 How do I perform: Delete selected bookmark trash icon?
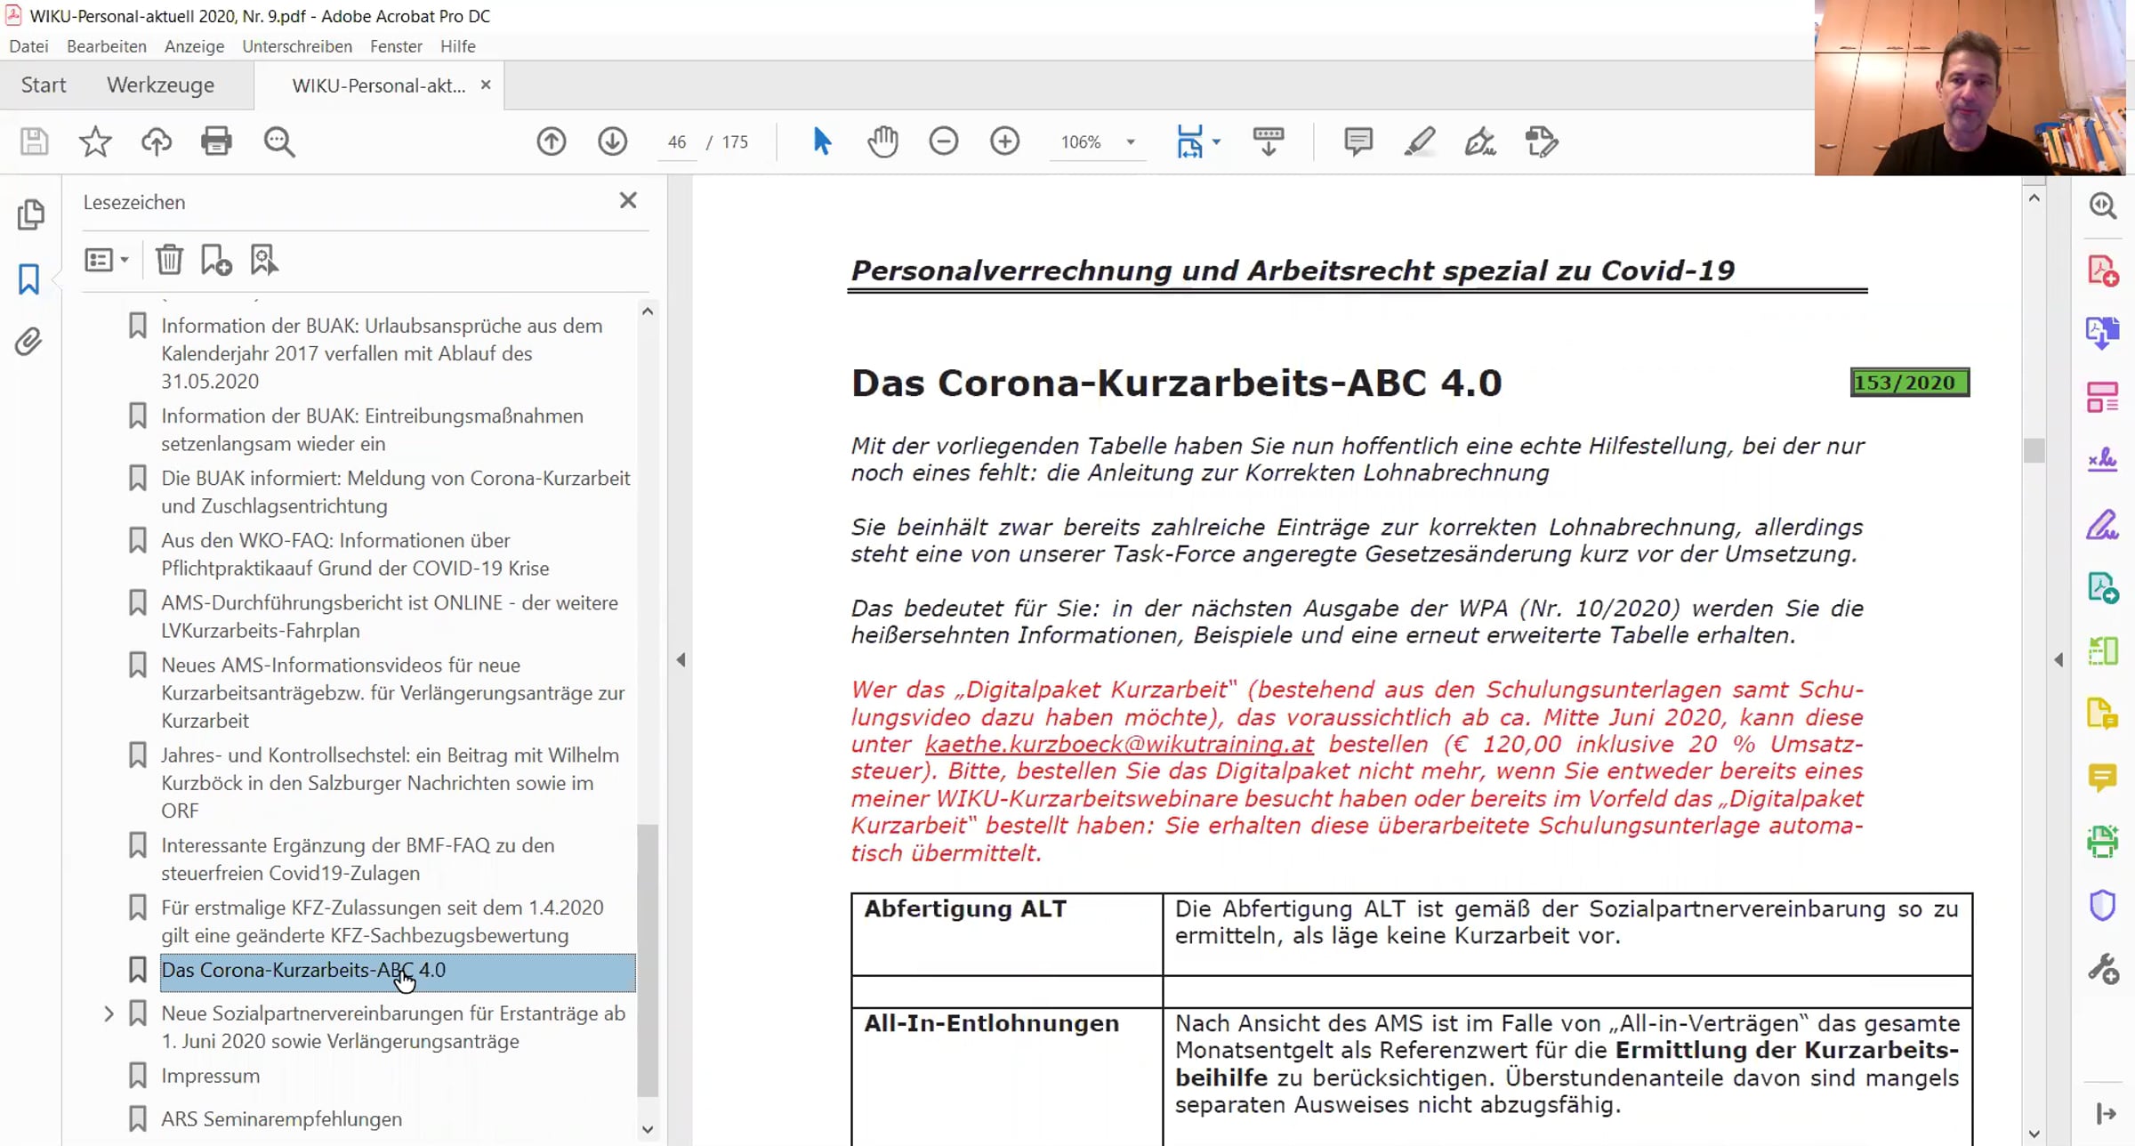(169, 260)
